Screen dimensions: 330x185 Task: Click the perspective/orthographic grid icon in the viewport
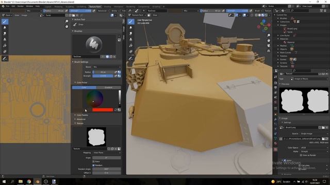pos(269,51)
